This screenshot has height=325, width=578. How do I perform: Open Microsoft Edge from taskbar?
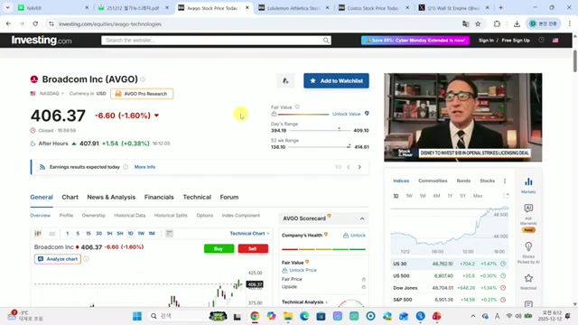coord(304,316)
